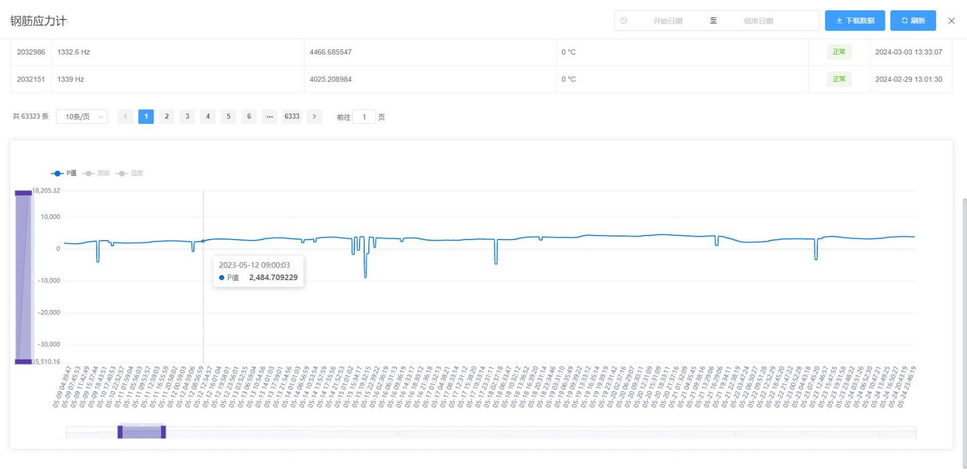Screen dimensions: 967x475
Task: Select page 5 in pagination
Action: coord(228,116)
